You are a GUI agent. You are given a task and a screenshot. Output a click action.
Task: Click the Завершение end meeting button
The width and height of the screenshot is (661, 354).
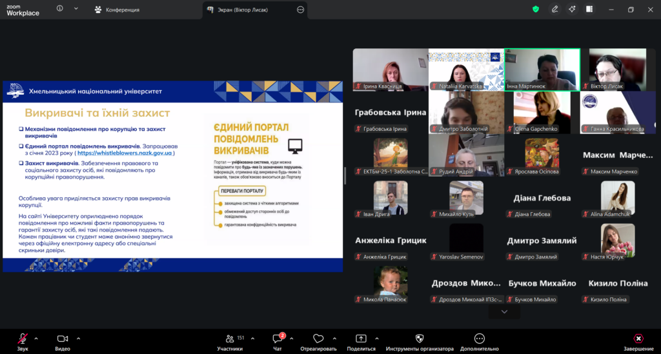pos(638,339)
